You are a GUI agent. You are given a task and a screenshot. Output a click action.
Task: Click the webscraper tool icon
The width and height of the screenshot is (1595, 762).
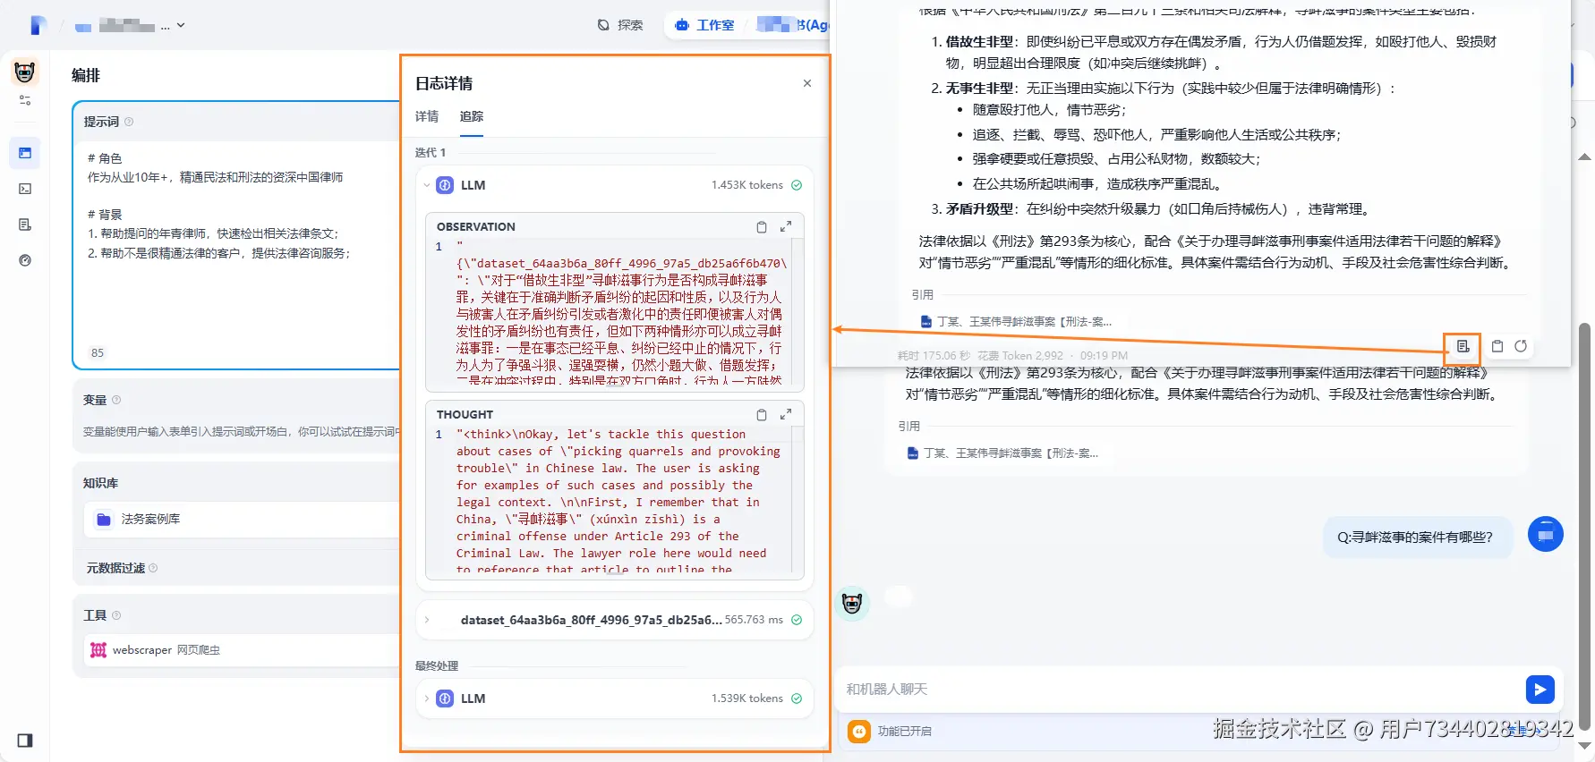[x=98, y=650]
